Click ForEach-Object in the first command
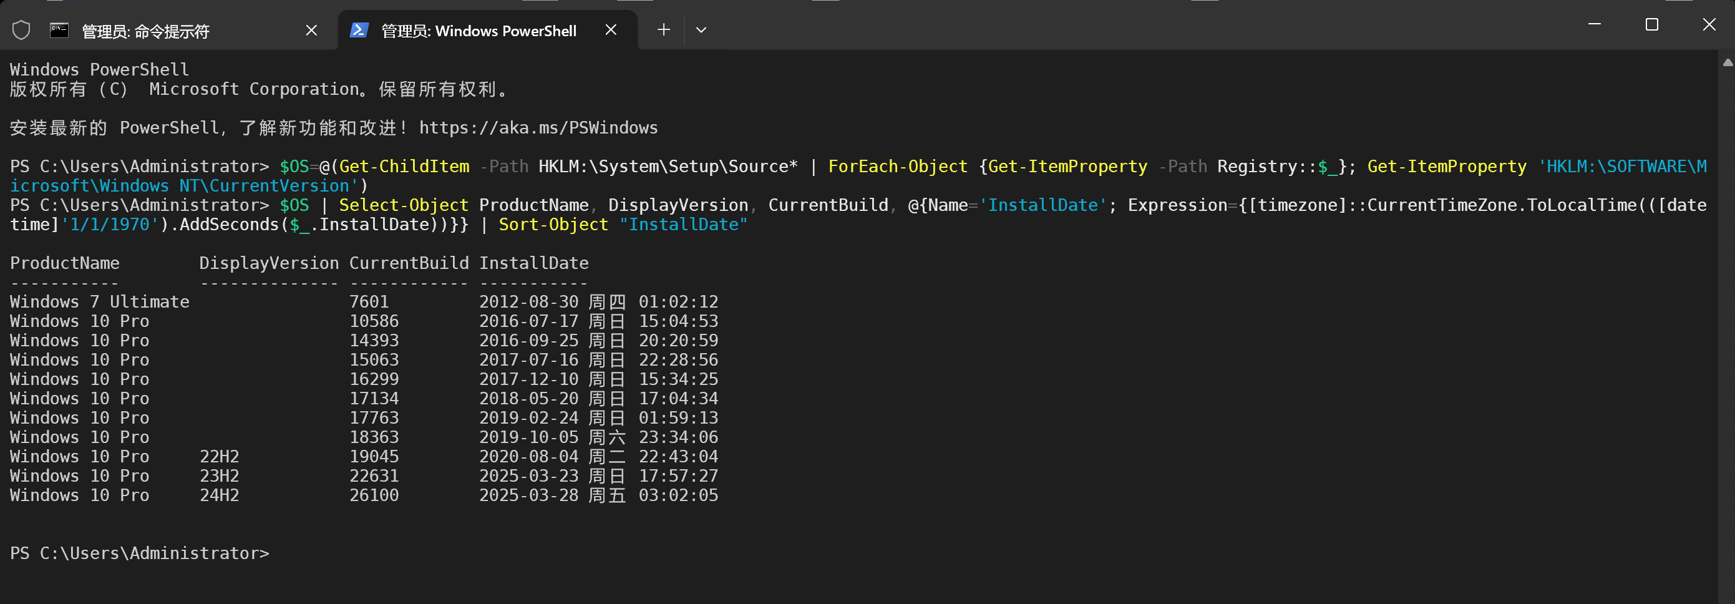The height and width of the screenshot is (604, 1735). [x=898, y=167]
